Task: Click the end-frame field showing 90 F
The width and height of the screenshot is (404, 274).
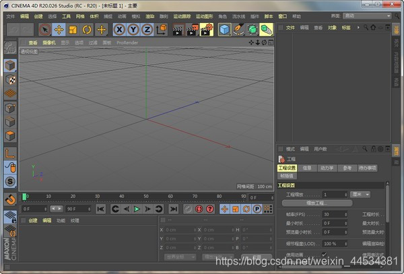Action: click(78, 209)
